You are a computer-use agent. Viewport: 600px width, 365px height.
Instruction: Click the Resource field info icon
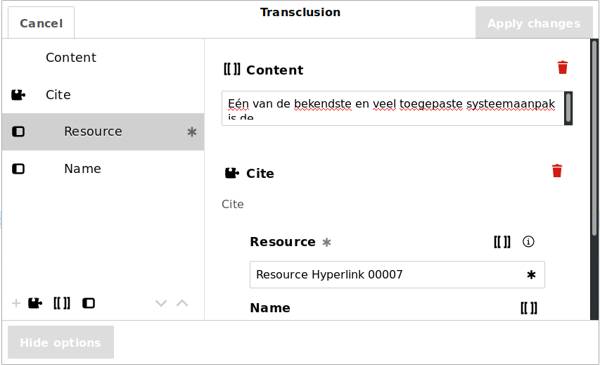(x=529, y=242)
